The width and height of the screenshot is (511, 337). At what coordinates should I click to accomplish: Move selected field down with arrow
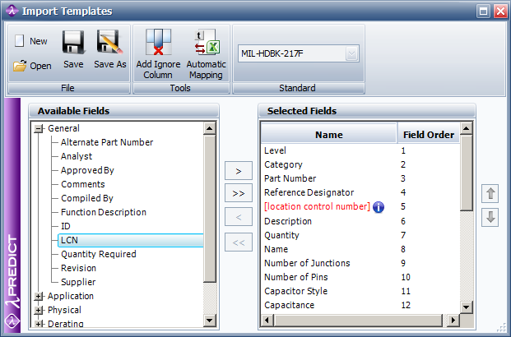(491, 217)
